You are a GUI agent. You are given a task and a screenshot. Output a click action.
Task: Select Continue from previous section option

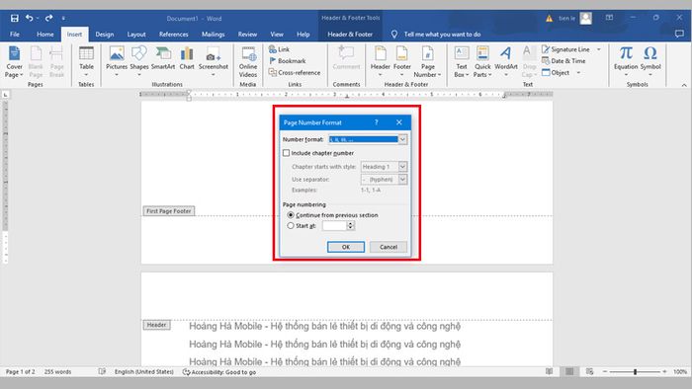click(291, 215)
